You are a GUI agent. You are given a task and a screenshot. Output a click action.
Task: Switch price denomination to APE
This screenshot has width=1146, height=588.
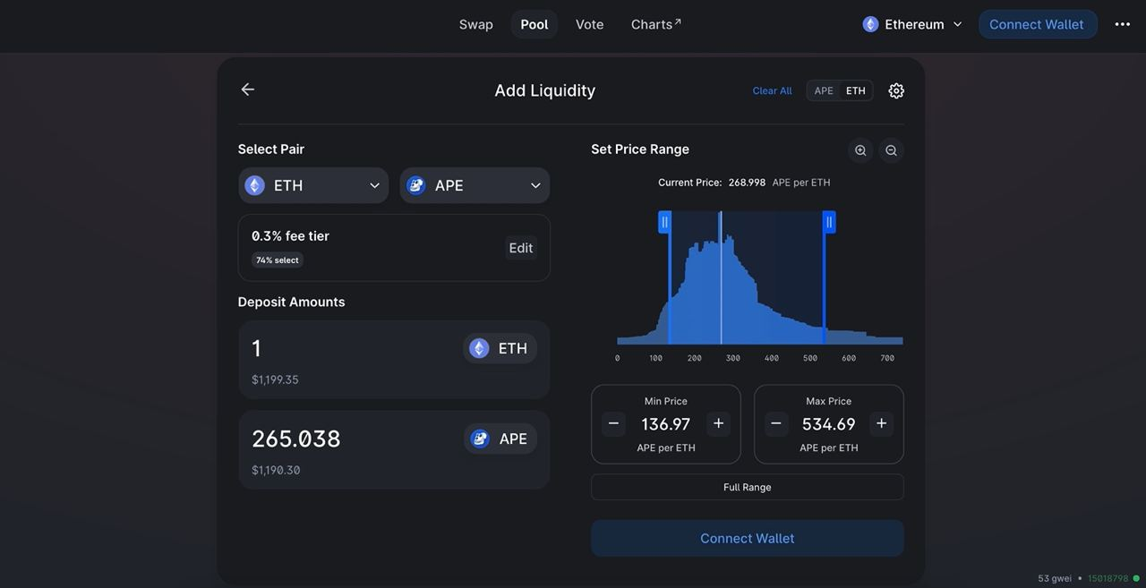coord(824,90)
